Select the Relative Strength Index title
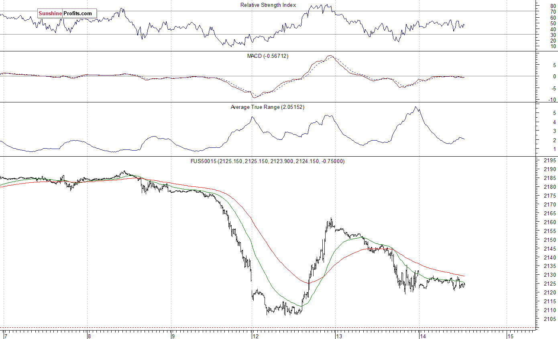This screenshot has width=558, height=339. (268, 5)
